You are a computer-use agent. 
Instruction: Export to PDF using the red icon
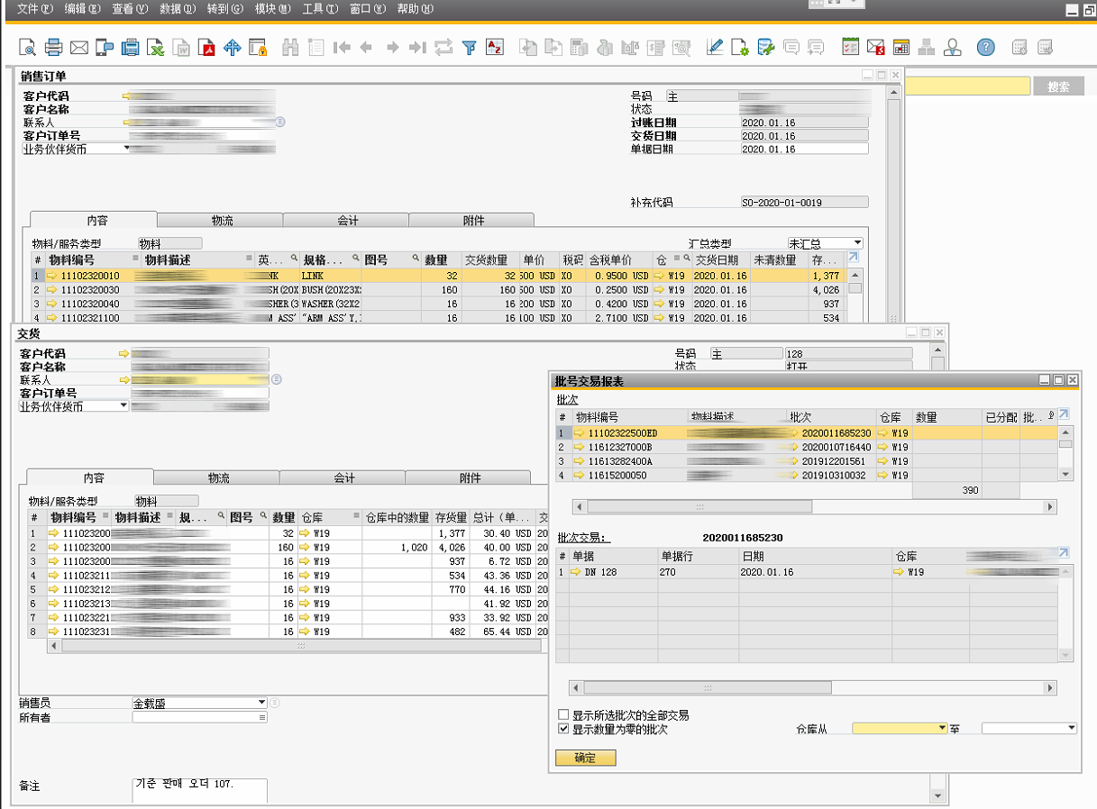[206, 48]
